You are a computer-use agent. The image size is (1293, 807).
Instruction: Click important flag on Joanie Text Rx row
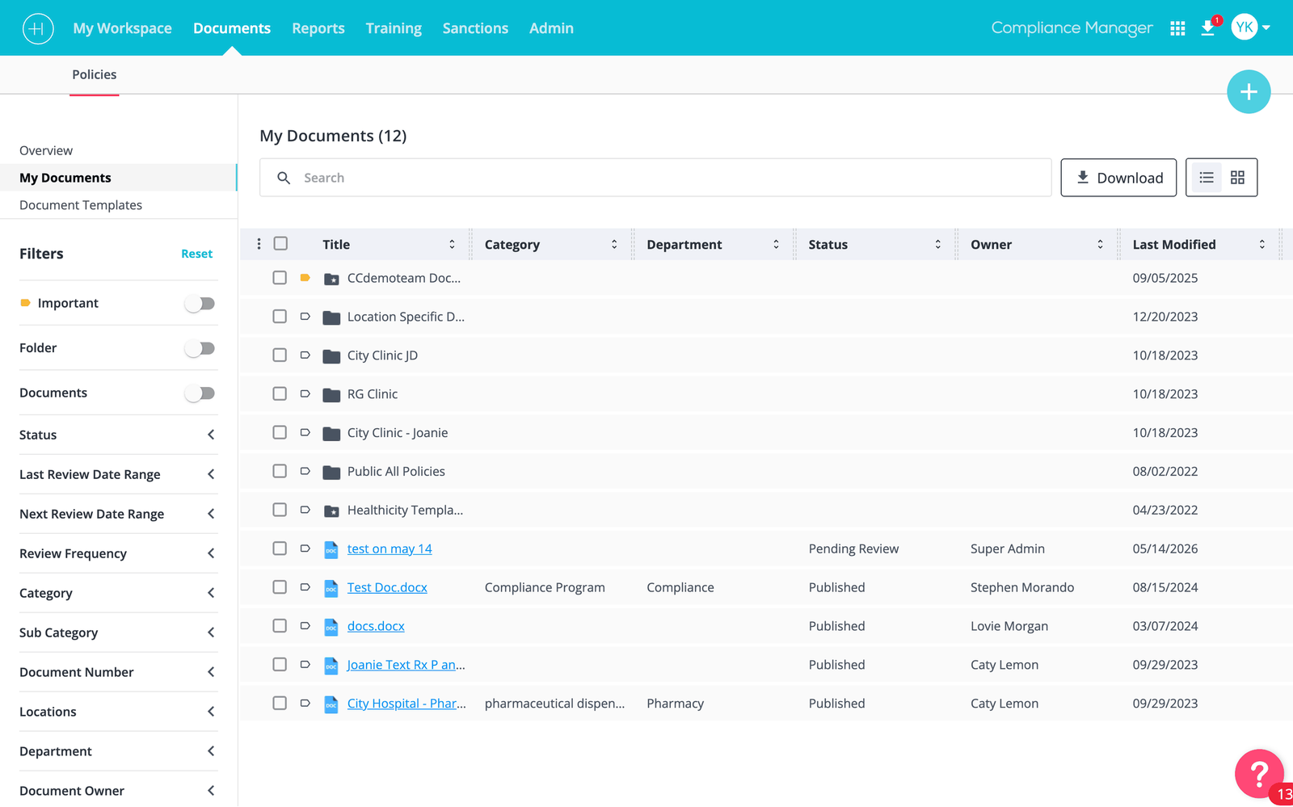(305, 665)
